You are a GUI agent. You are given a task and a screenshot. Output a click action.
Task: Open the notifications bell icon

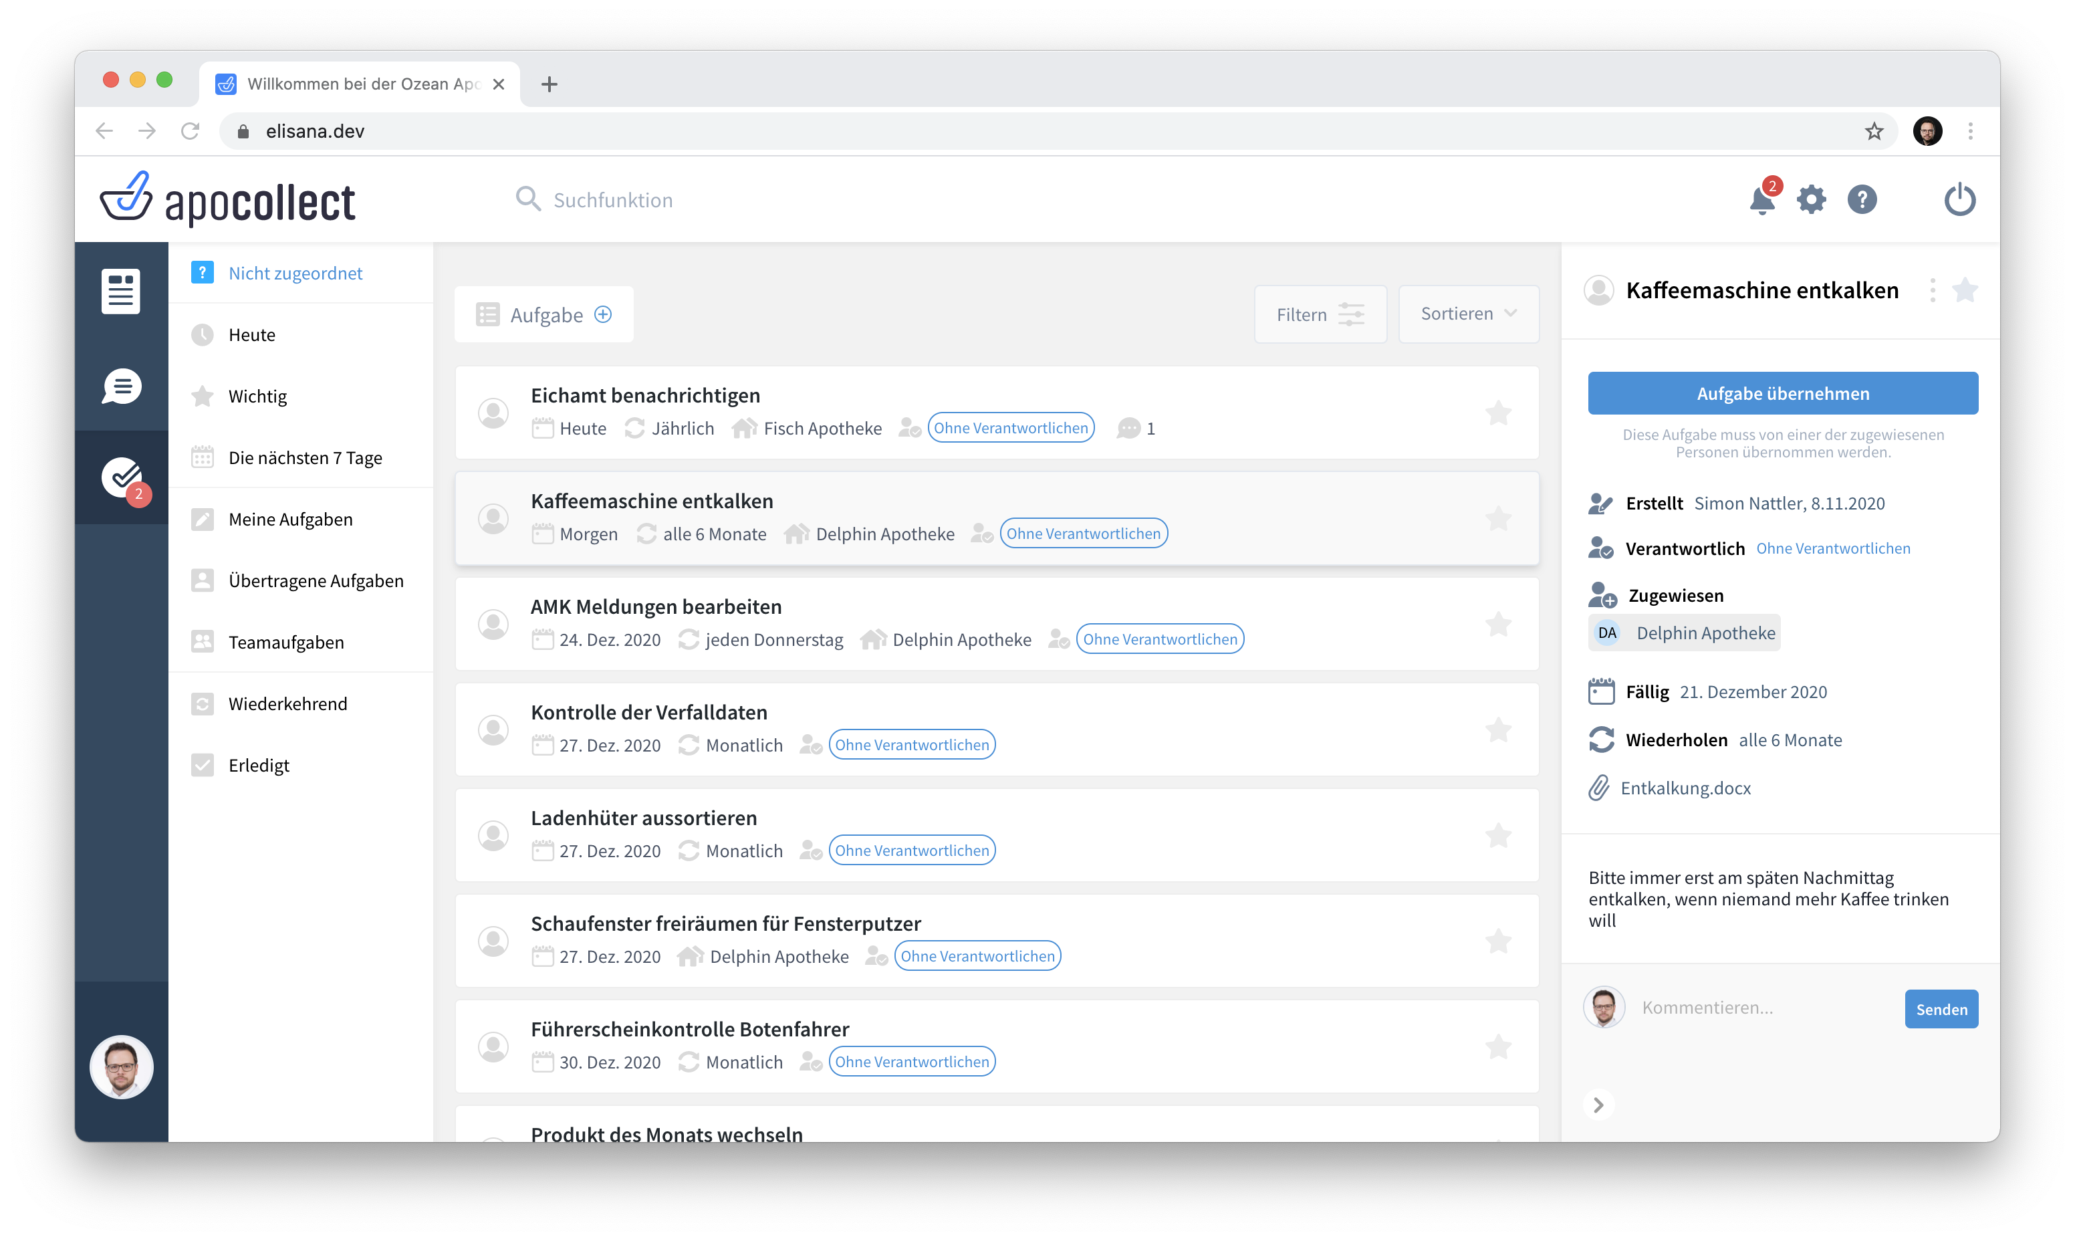click(1761, 200)
